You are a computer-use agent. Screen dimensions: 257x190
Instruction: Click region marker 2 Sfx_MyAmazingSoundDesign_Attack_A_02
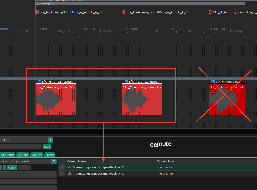(x=156, y=12)
